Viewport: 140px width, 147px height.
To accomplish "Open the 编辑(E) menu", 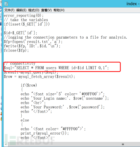I will click(21, 10).
